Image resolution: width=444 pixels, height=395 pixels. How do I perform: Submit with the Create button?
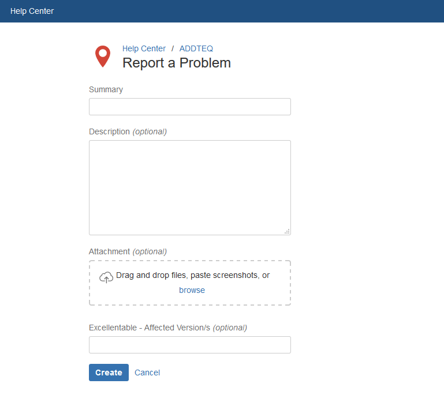[109, 373]
